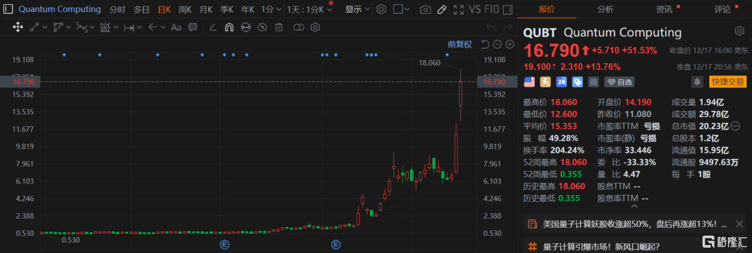Open the 报价 quote tab

tap(547, 9)
